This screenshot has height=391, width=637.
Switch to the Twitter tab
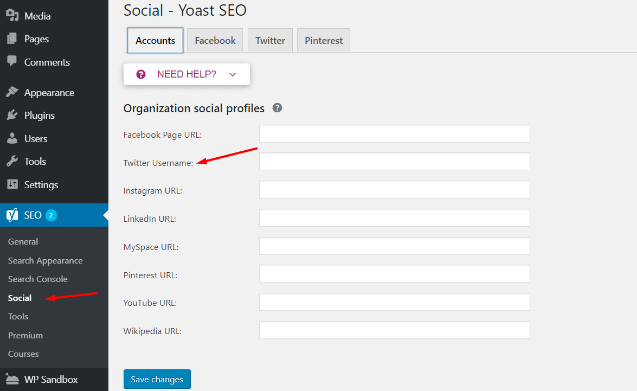tap(270, 41)
